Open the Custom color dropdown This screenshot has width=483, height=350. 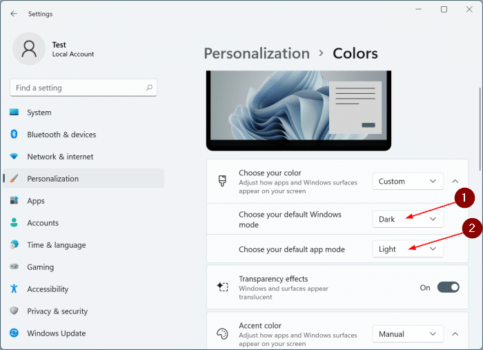point(408,181)
